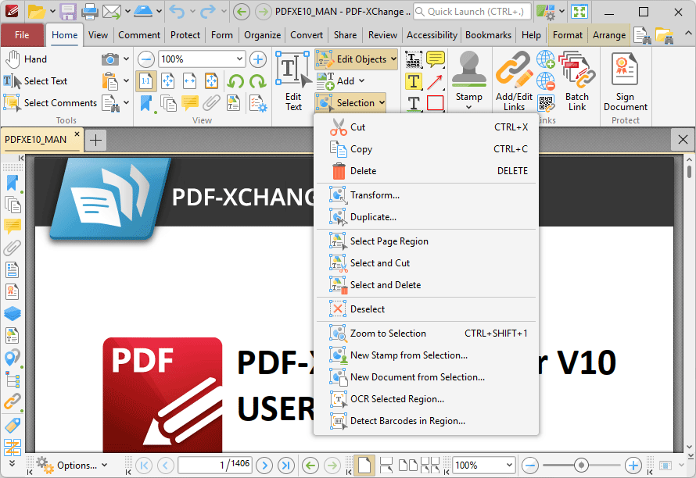Rotate page clockwise icon

257,81
